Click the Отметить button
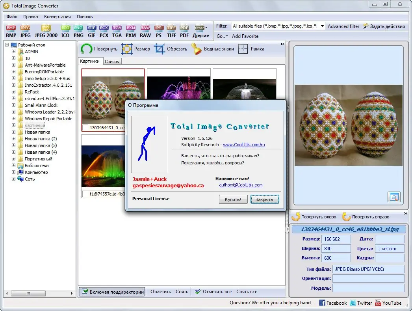Image resolution: width=412 pixels, height=311 pixels. point(161,292)
